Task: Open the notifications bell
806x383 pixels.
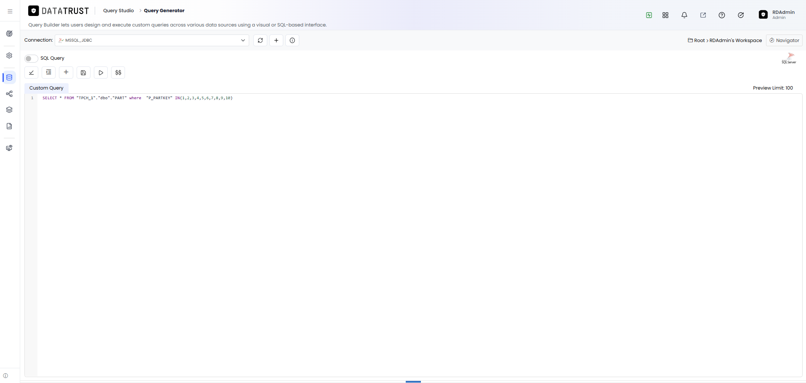Action: click(684, 15)
